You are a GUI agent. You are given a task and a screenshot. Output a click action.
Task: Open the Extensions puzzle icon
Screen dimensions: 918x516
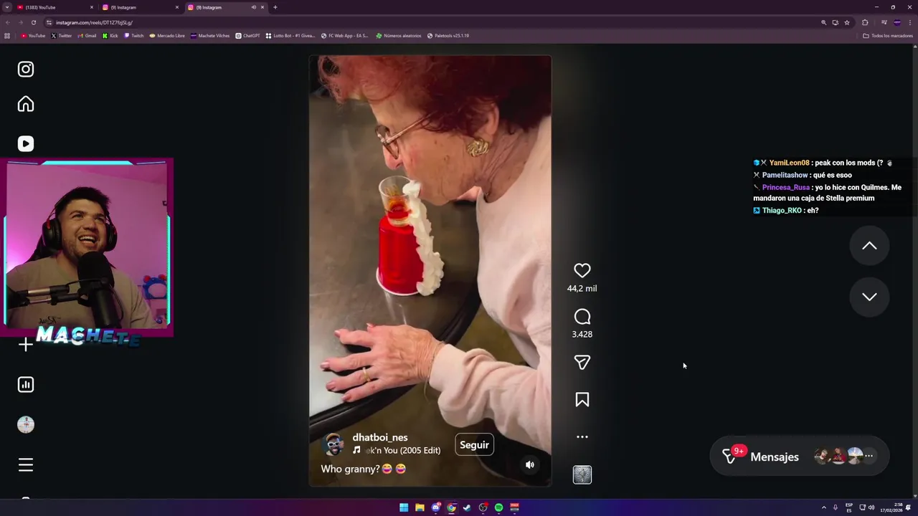pos(865,22)
